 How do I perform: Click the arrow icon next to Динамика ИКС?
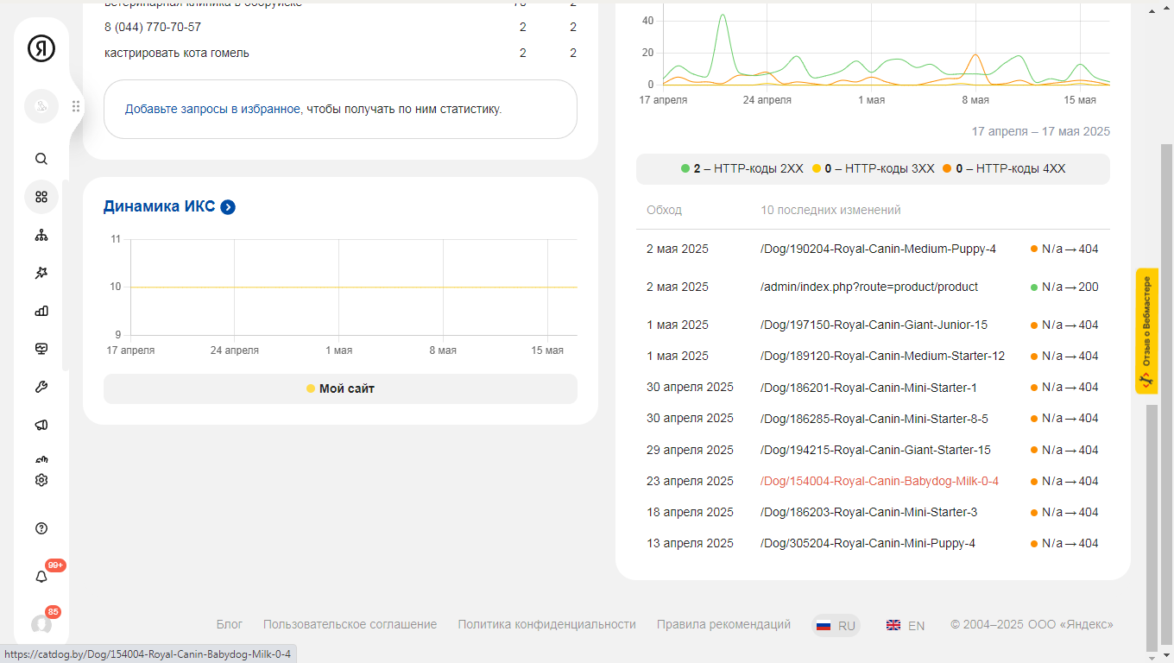(x=228, y=207)
